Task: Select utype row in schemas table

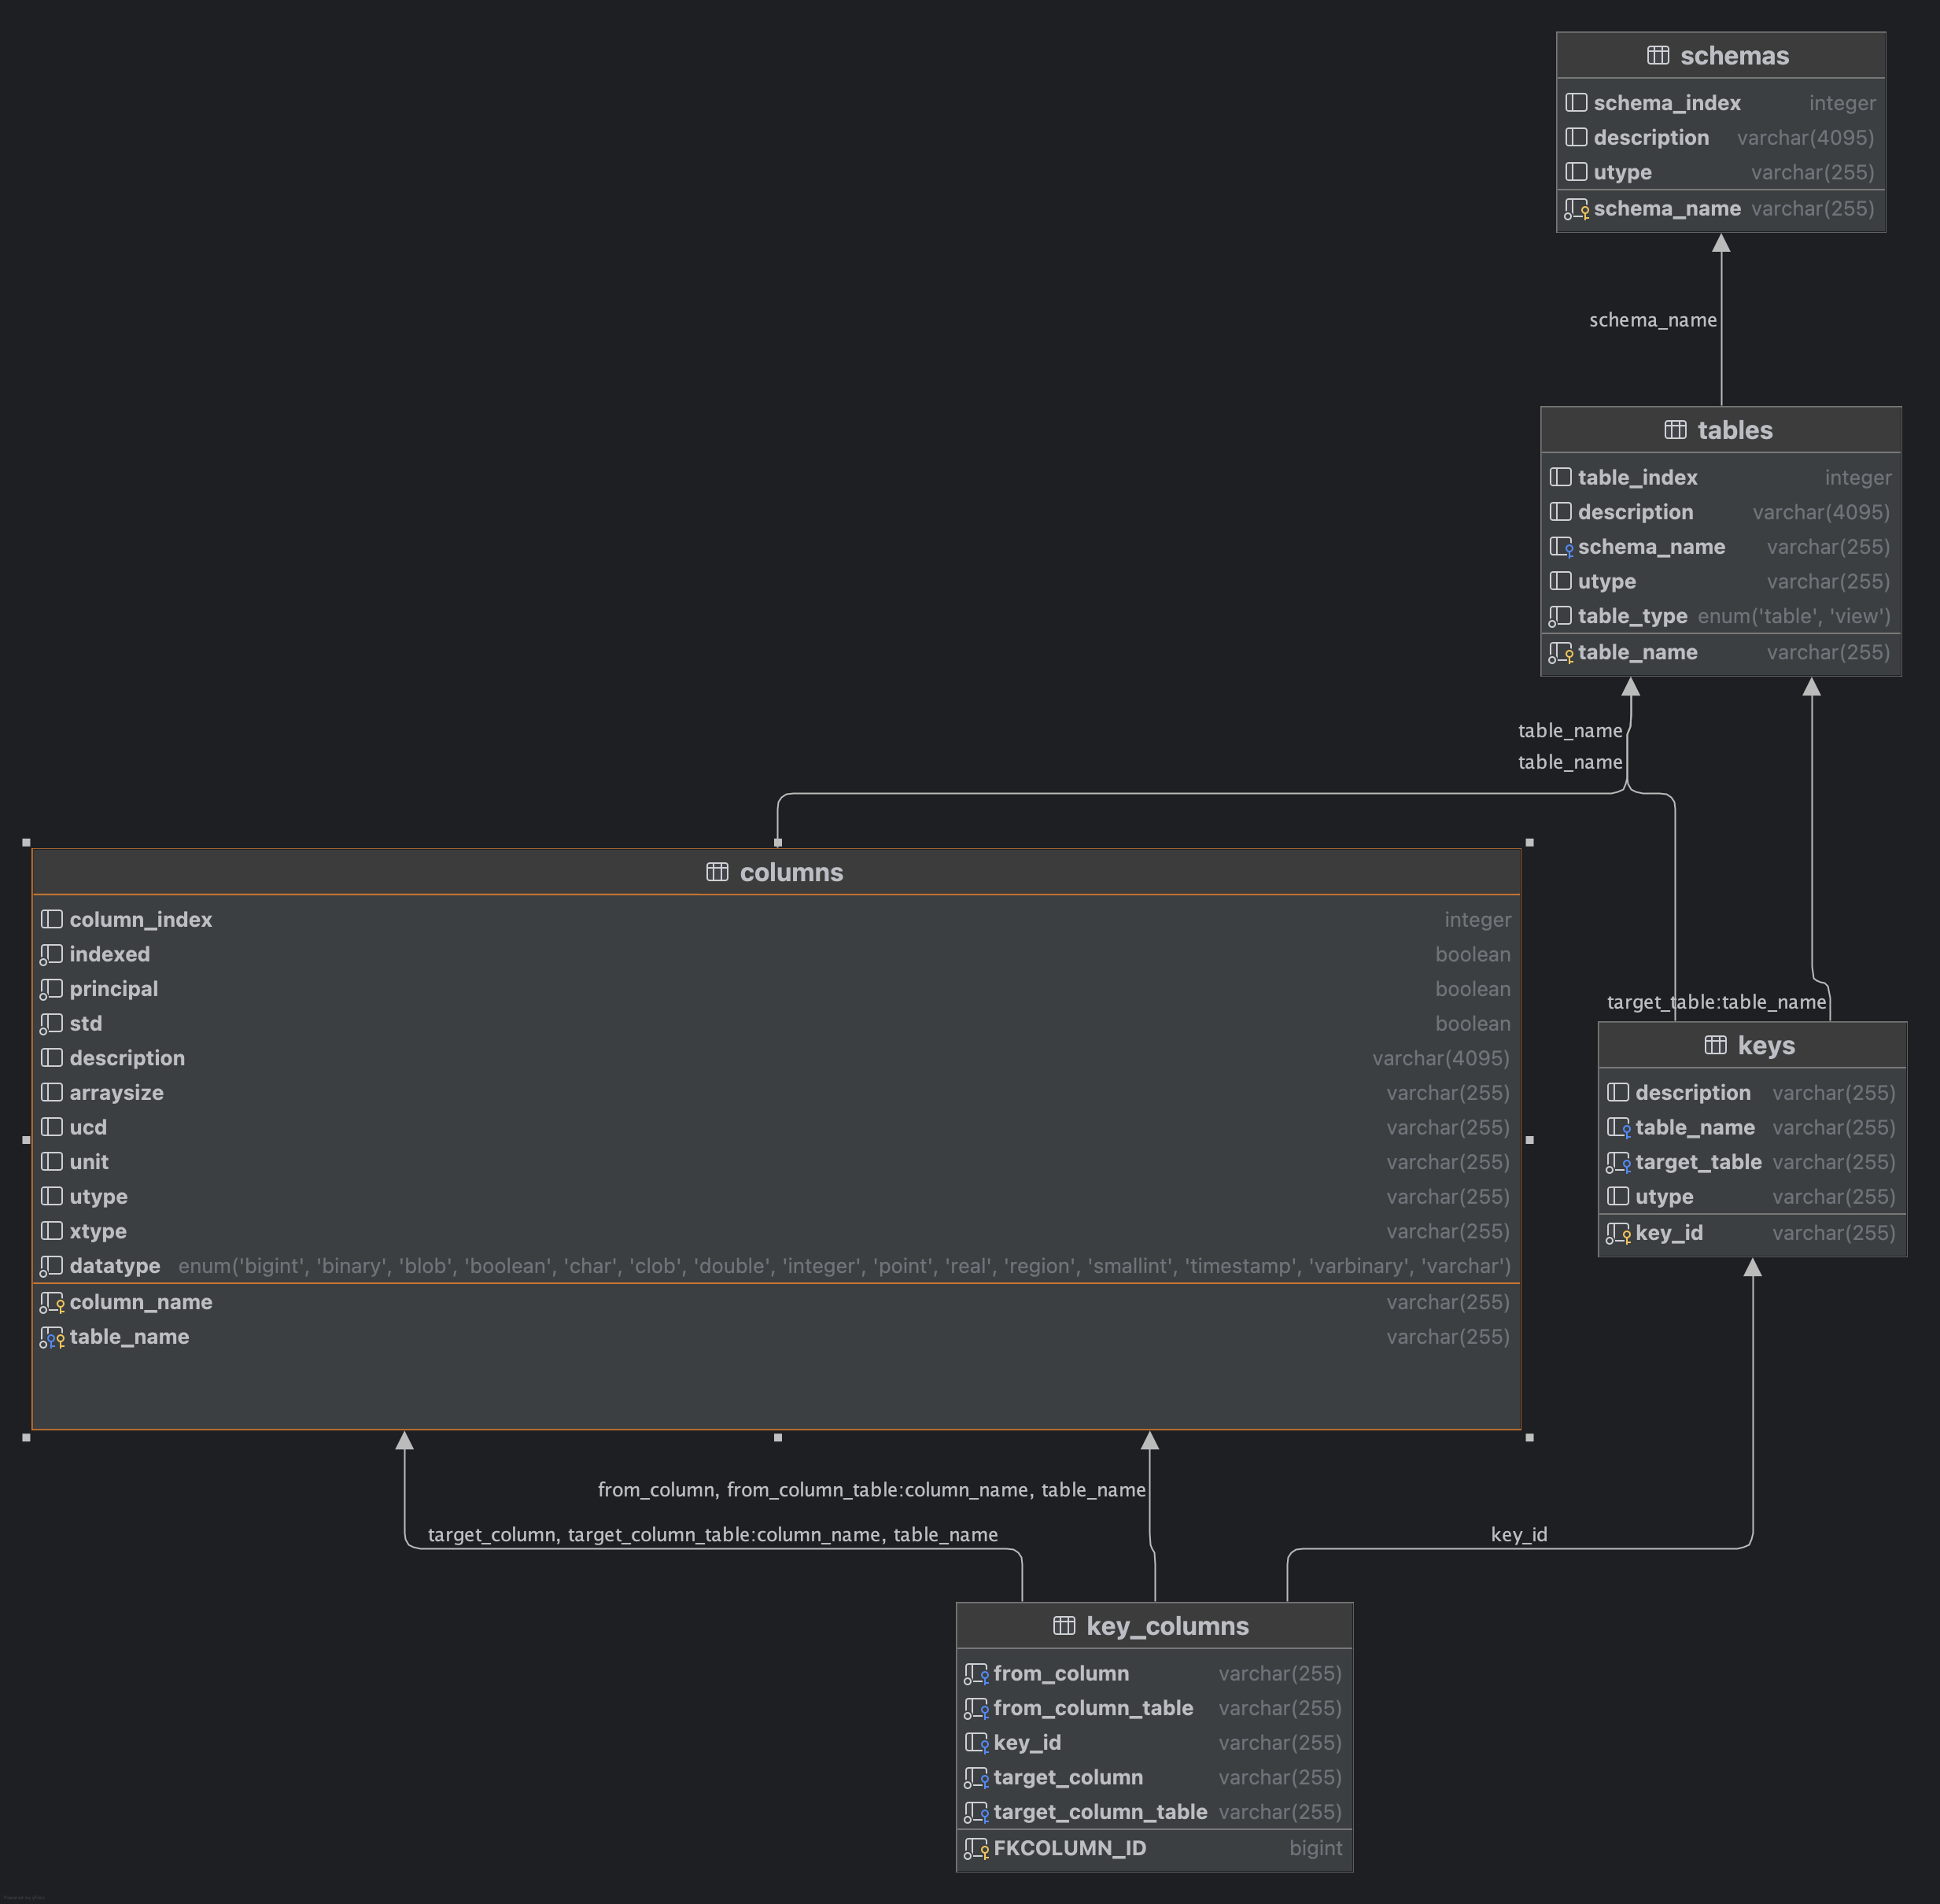Action: tap(1721, 172)
